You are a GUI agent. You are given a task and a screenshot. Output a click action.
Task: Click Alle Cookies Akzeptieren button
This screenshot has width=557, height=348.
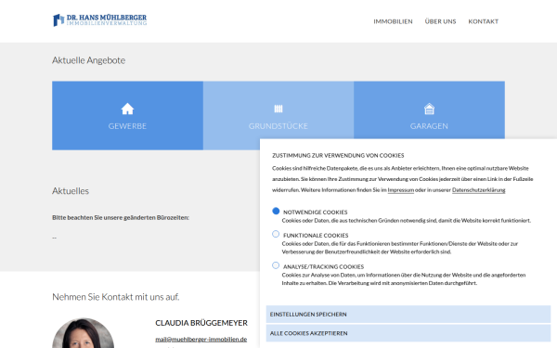click(408, 333)
